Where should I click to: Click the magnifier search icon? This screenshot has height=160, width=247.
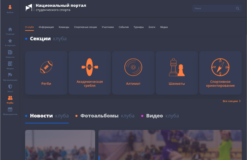tap(238, 8)
